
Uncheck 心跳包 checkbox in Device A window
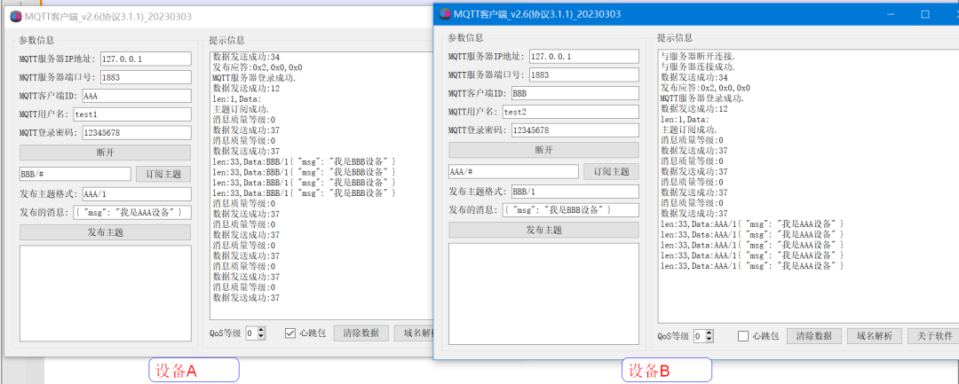pyautogui.click(x=290, y=333)
